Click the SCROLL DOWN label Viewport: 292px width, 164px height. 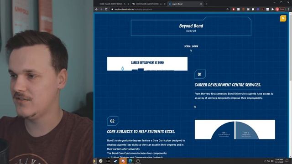click(191, 46)
